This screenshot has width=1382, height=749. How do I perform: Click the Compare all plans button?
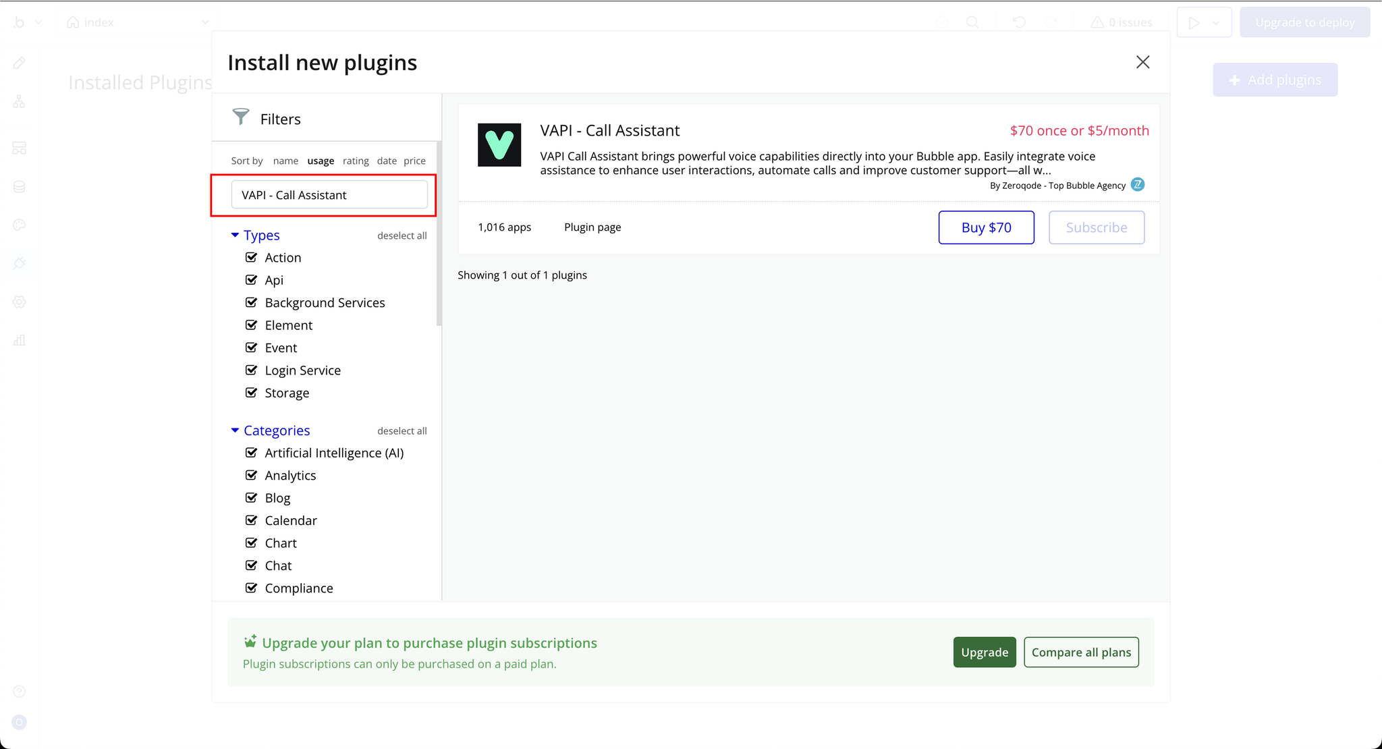tap(1081, 652)
